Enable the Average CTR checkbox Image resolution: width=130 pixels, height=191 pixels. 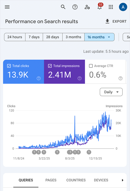pyautogui.click(x=91, y=66)
